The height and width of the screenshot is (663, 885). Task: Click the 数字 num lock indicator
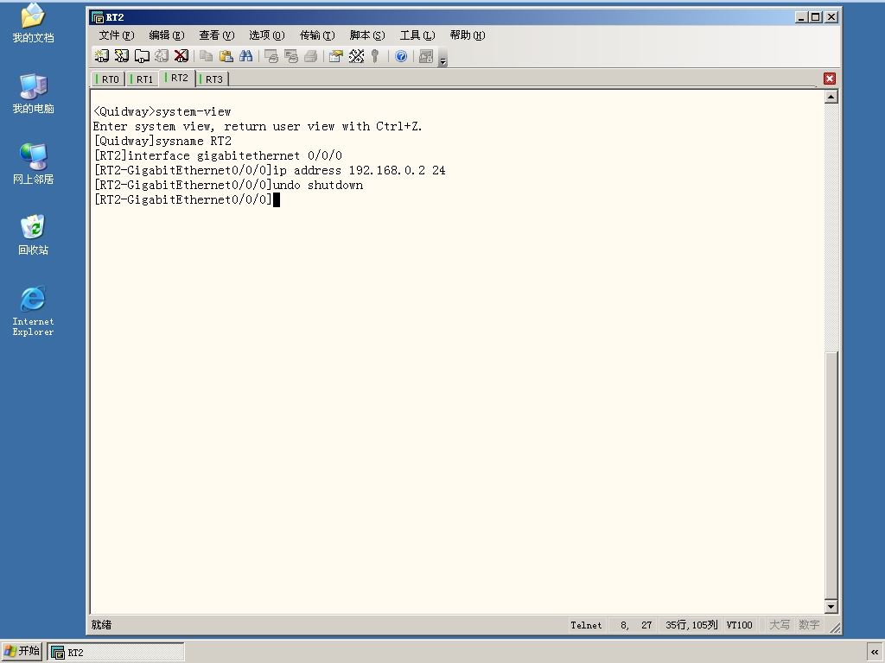(809, 625)
